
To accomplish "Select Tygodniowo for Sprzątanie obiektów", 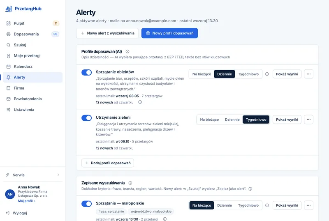I will [248, 74].
